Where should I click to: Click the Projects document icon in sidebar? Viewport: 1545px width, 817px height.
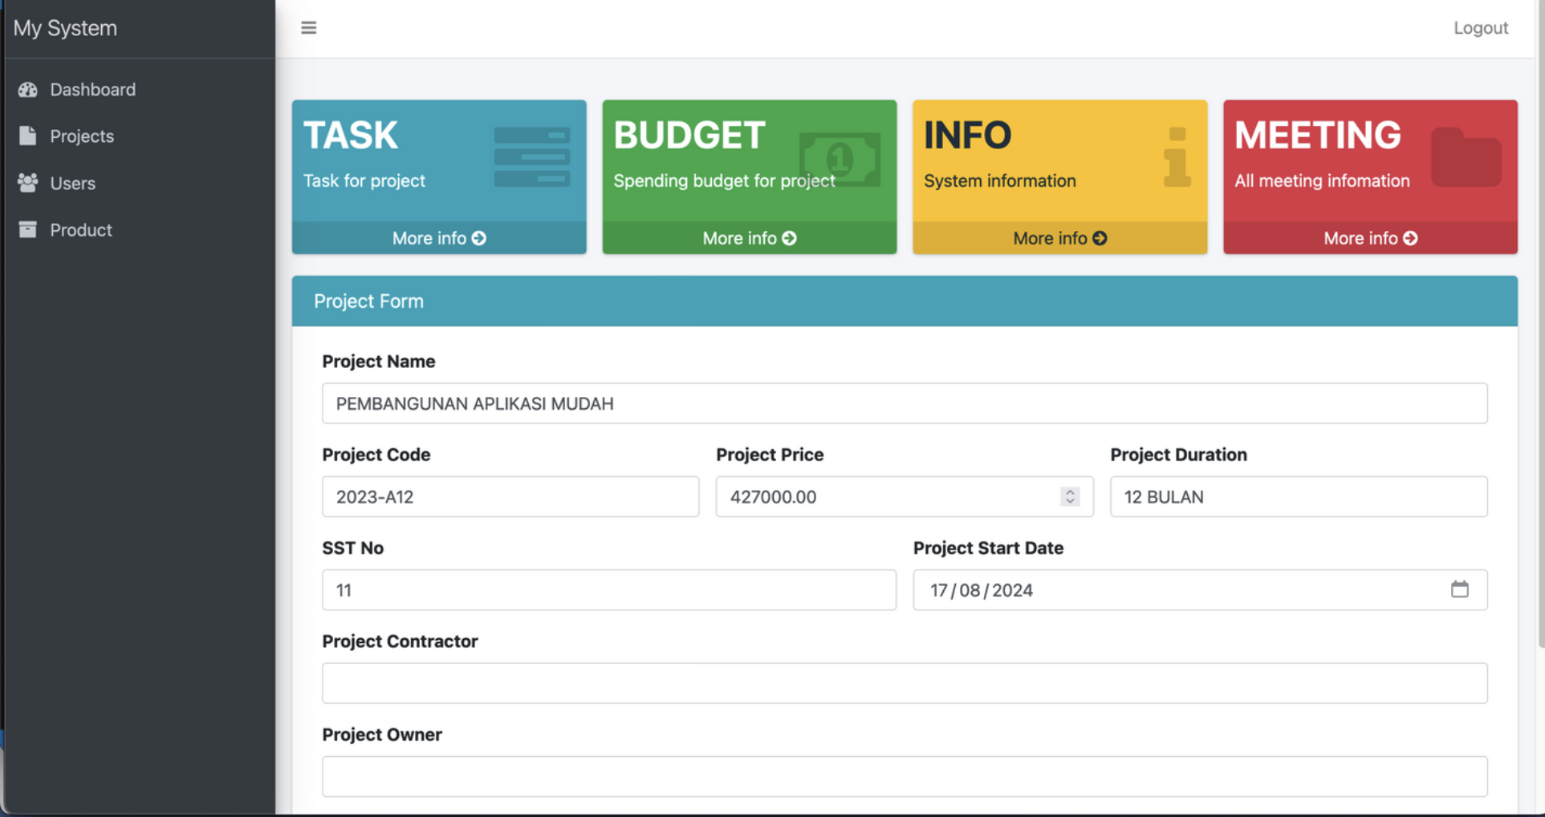[x=28, y=135]
